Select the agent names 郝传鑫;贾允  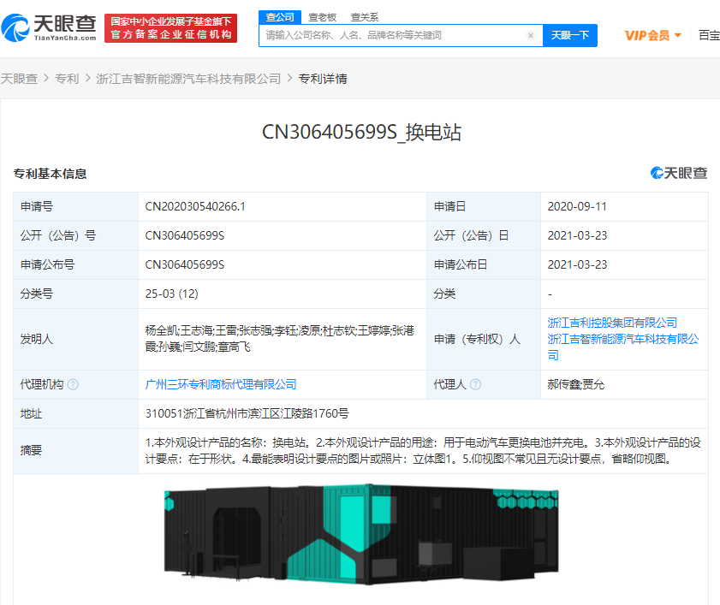(576, 385)
